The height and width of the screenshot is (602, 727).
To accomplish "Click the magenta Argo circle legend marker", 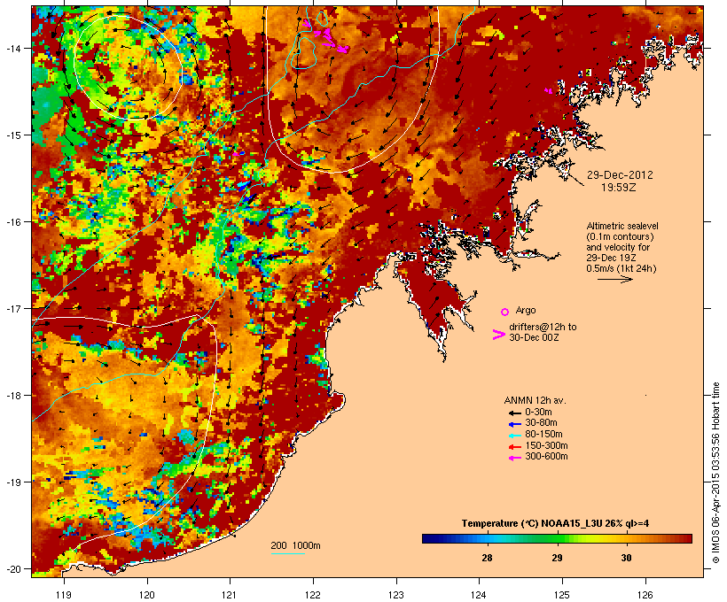I will (505, 312).
